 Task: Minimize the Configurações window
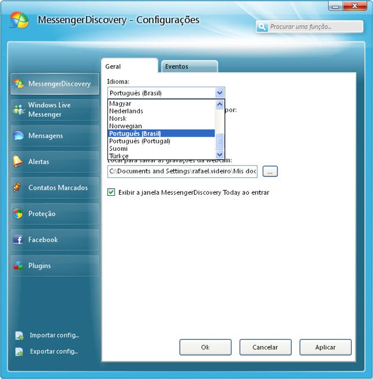pyautogui.click(x=335, y=7)
